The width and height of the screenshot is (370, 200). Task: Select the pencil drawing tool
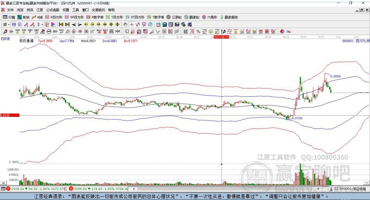[x=5, y=31]
